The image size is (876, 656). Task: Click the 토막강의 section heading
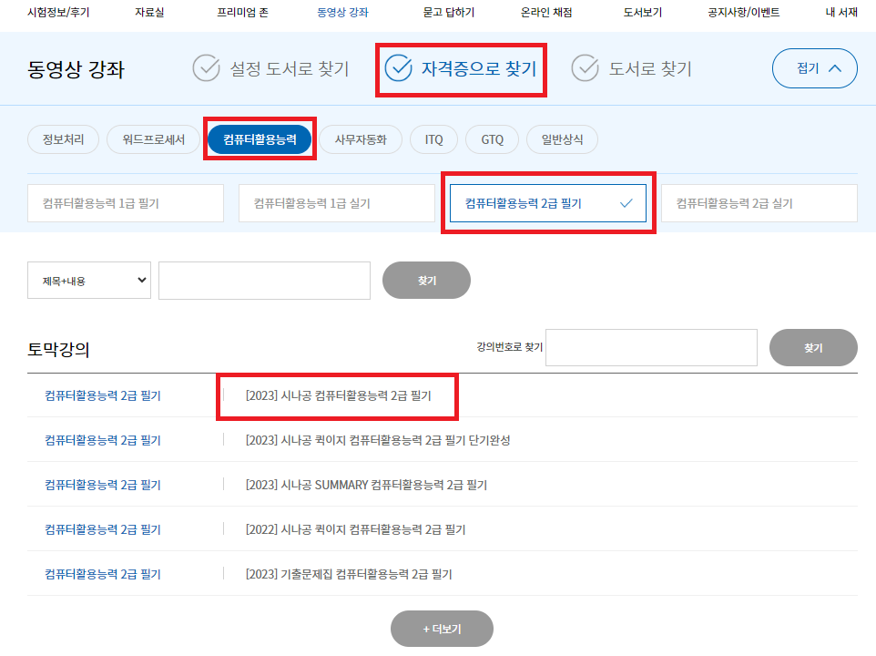58,349
